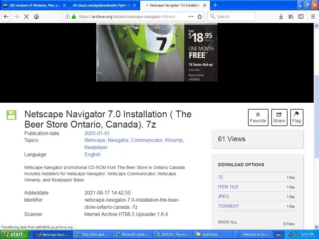The image size is (319, 239).
Task: Close the 'Old versions of Windows' tab
Action: point(64,5)
